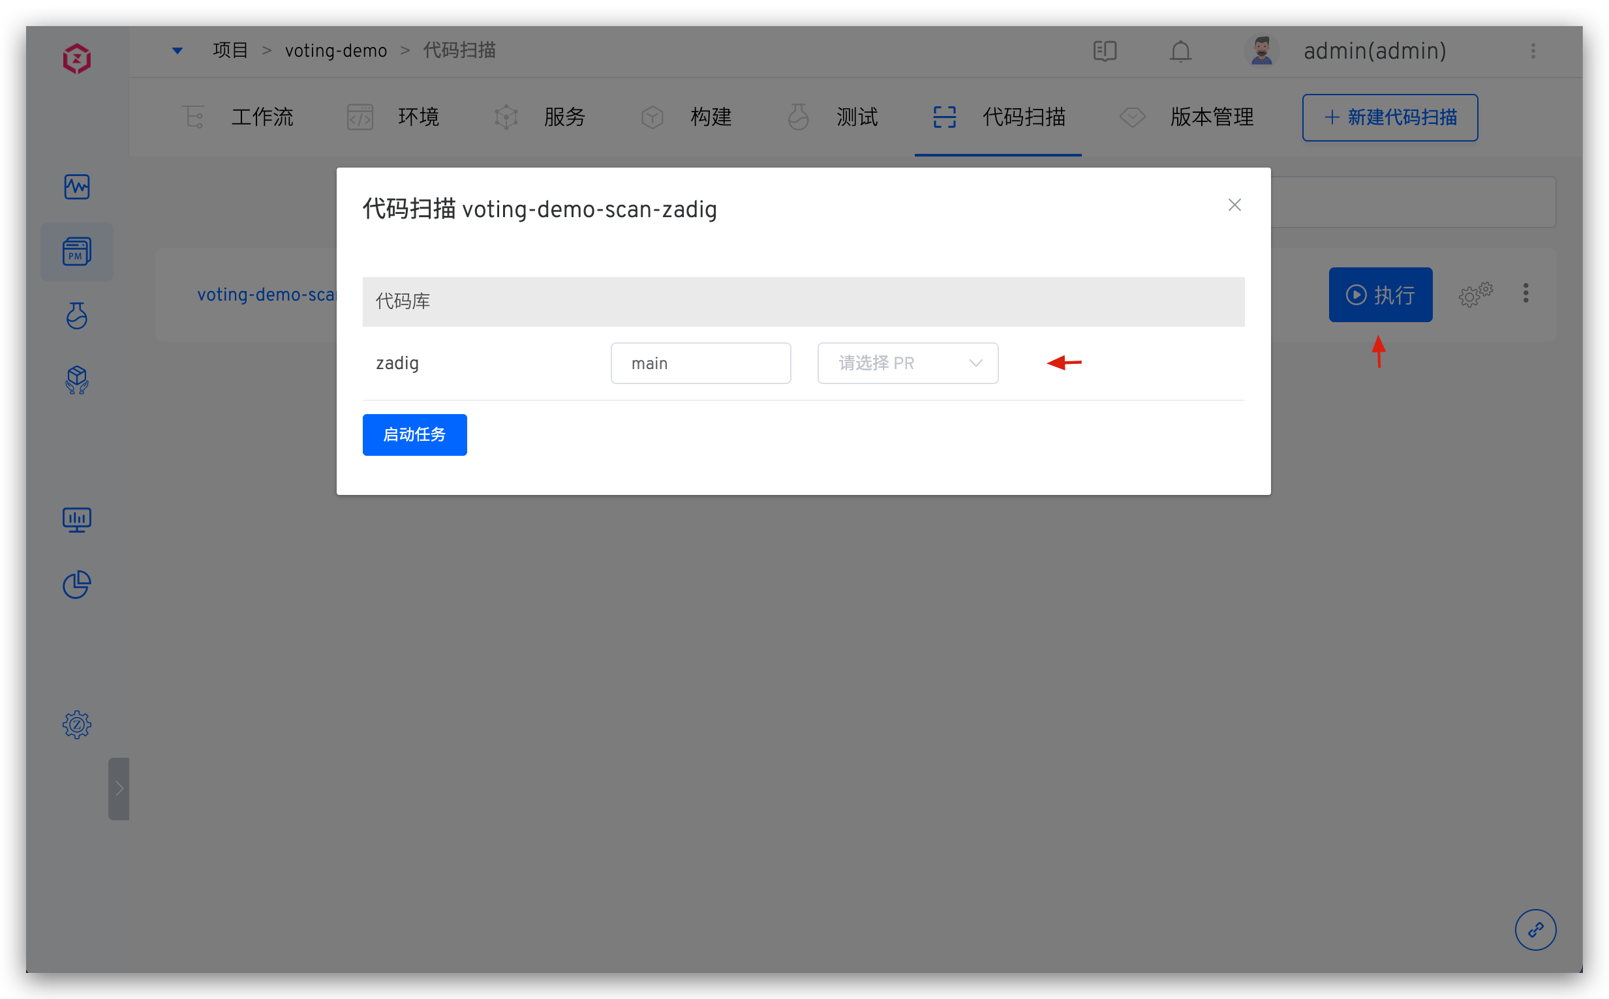
Task: Expand the 请选择 PR dropdown
Action: (x=907, y=363)
